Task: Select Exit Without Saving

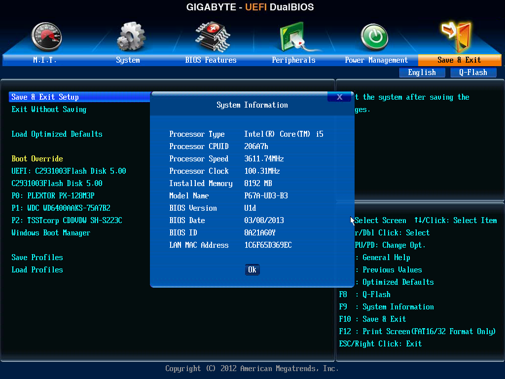Action: click(49, 110)
